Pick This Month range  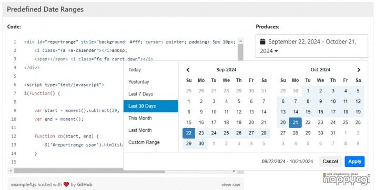point(151,118)
